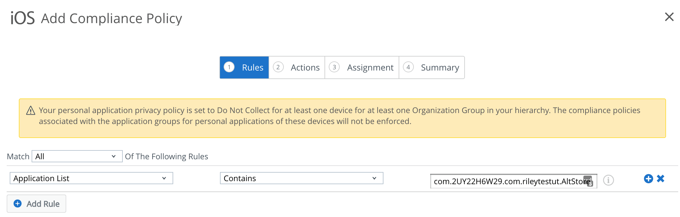The image size is (680, 217).
Task: Remove the rule with the X icon
Action: [661, 178]
